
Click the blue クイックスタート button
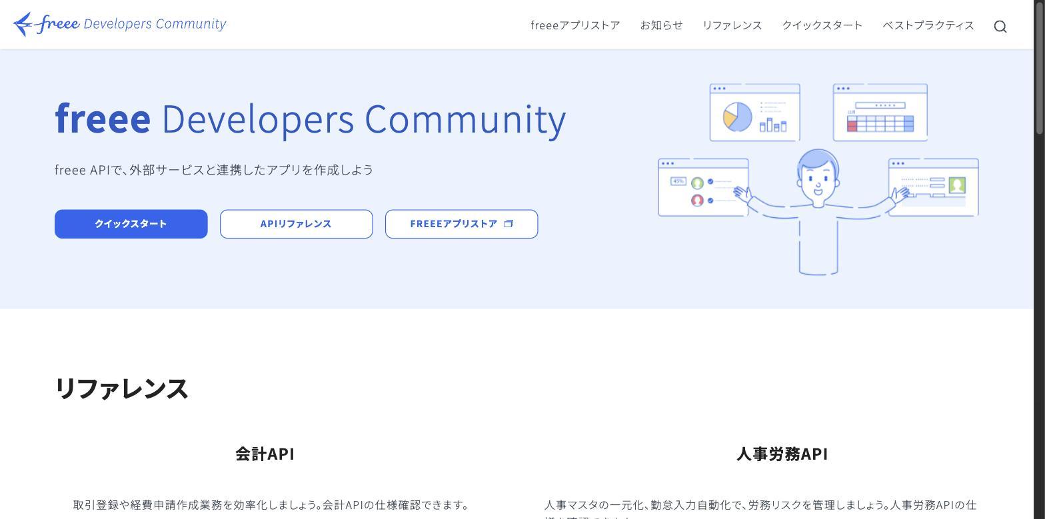click(x=131, y=224)
